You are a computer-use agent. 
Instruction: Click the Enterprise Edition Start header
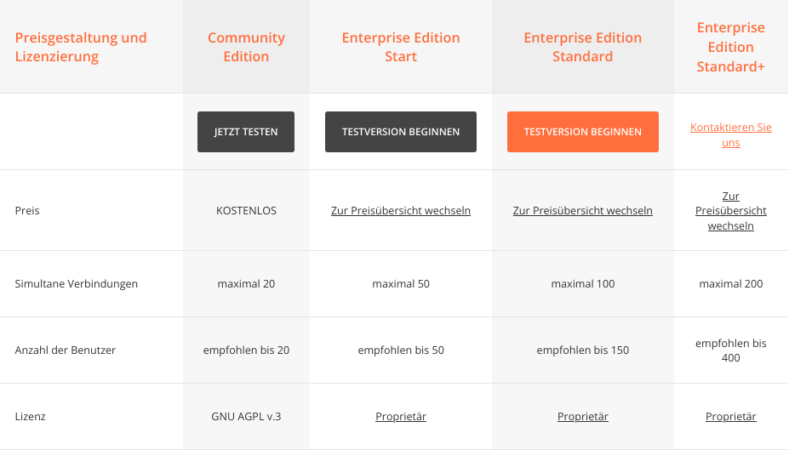(401, 47)
